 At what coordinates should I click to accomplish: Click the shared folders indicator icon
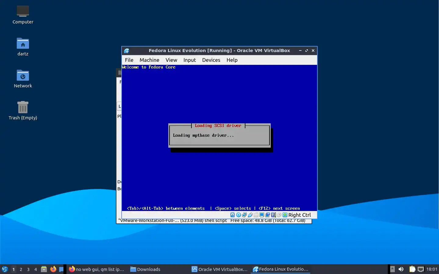(x=256, y=215)
